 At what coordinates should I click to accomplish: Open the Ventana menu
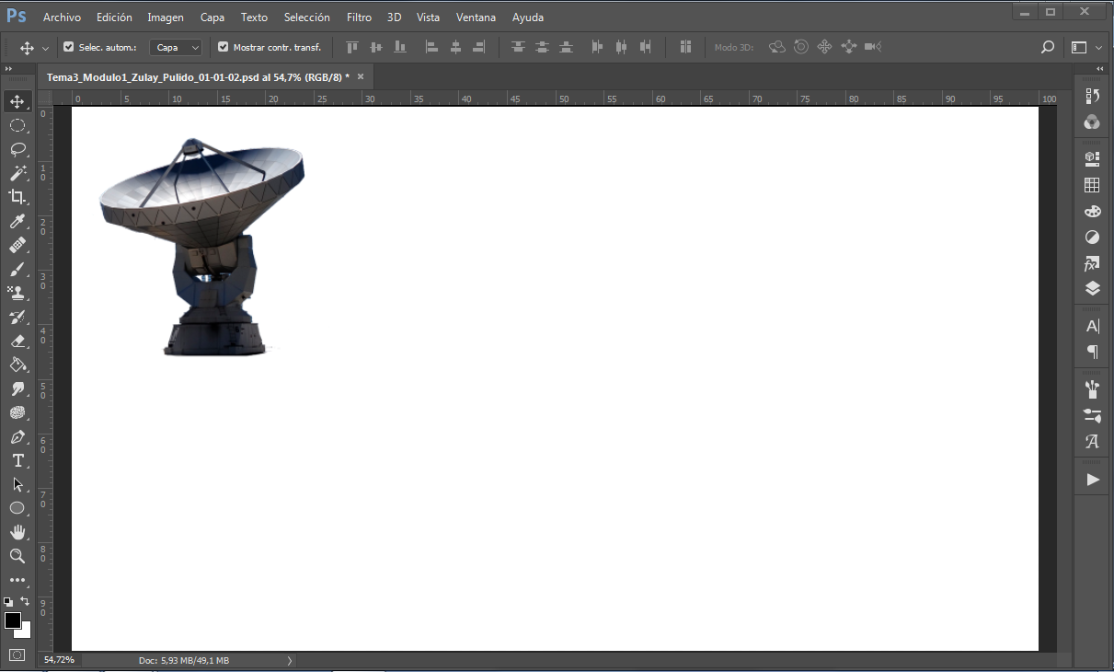point(476,17)
